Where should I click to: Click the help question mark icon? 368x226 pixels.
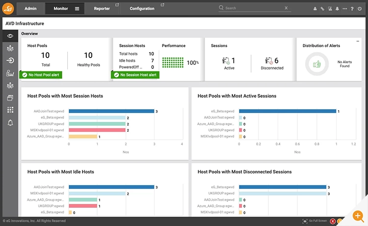coord(352,9)
